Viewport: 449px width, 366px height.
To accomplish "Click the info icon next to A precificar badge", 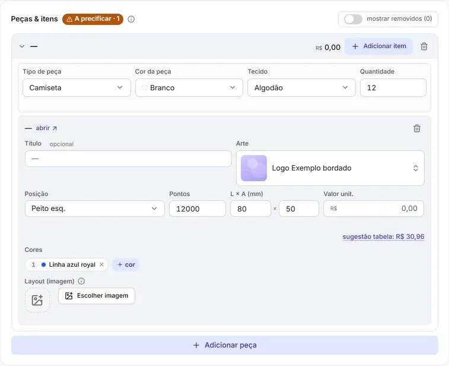I will point(131,19).
